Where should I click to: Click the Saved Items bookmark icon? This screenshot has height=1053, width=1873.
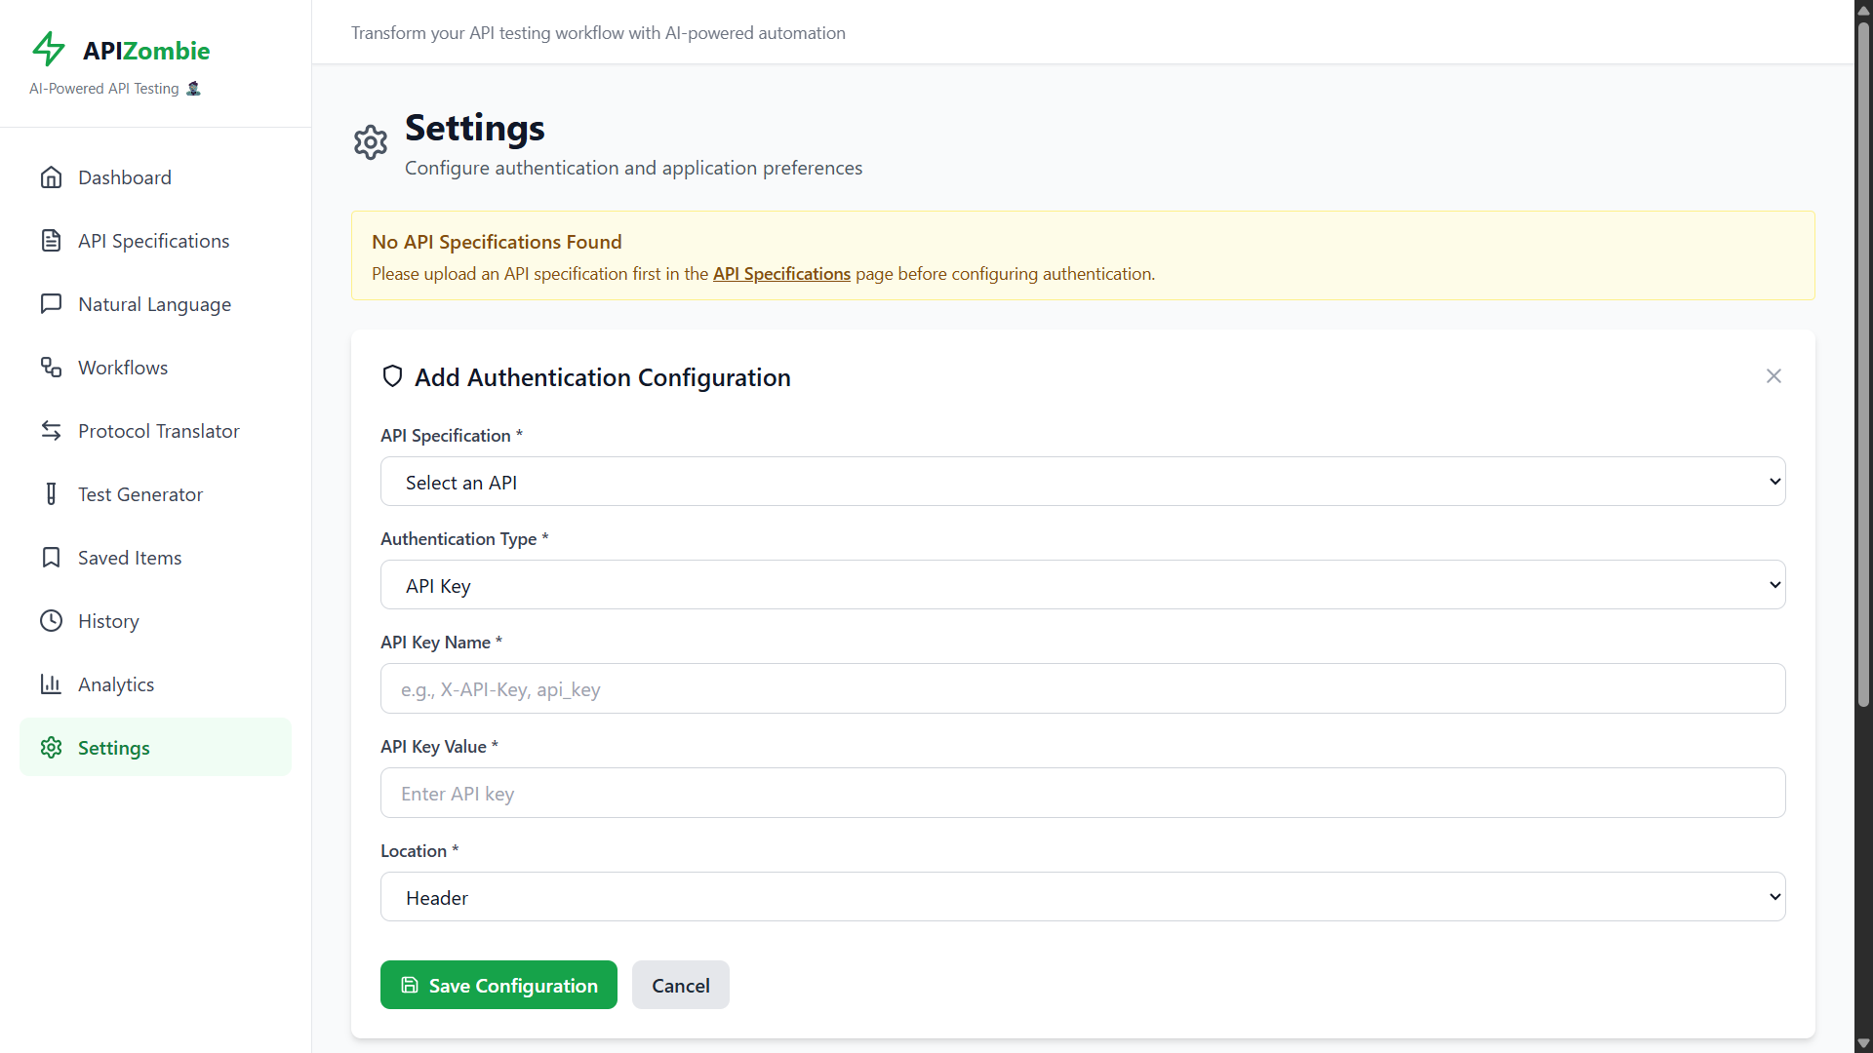51,558
